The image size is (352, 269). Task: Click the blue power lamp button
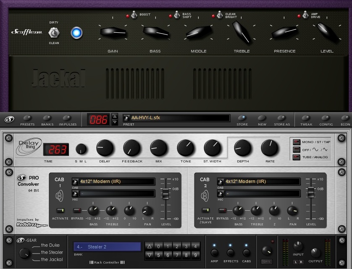pyautogui.click(x=76, y=33)
